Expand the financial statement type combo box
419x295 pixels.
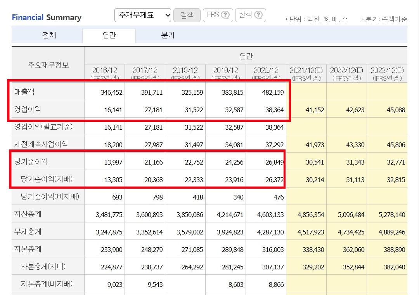tap(142, 15)
